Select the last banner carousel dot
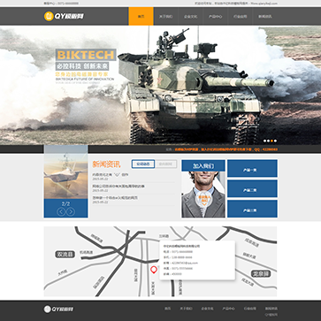This screenshot has height=321, width=321. coord(275,141)
